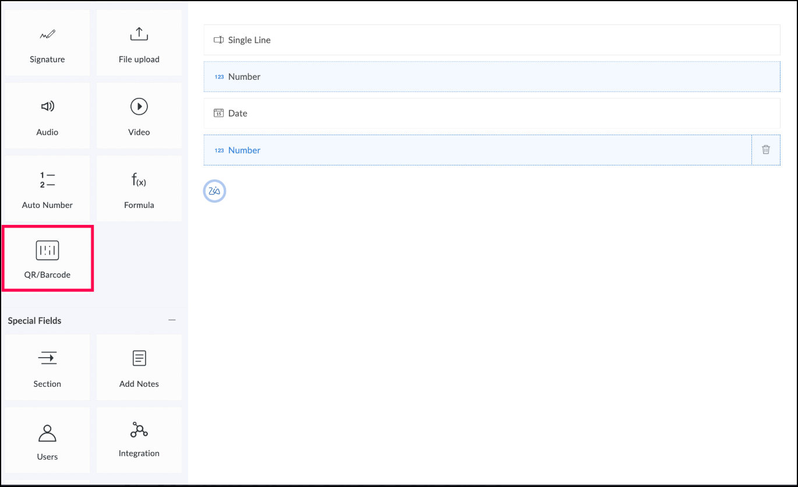Open the Zia assistant circular icon

coord(214,191)
